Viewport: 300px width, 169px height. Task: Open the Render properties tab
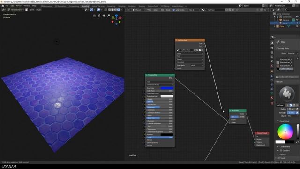point(272,48)
